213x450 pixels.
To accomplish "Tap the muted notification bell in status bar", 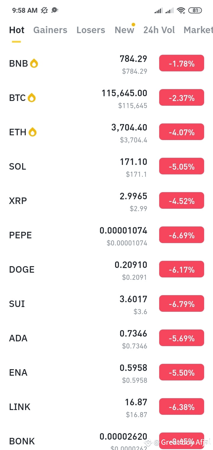I will tap(44, 10).
